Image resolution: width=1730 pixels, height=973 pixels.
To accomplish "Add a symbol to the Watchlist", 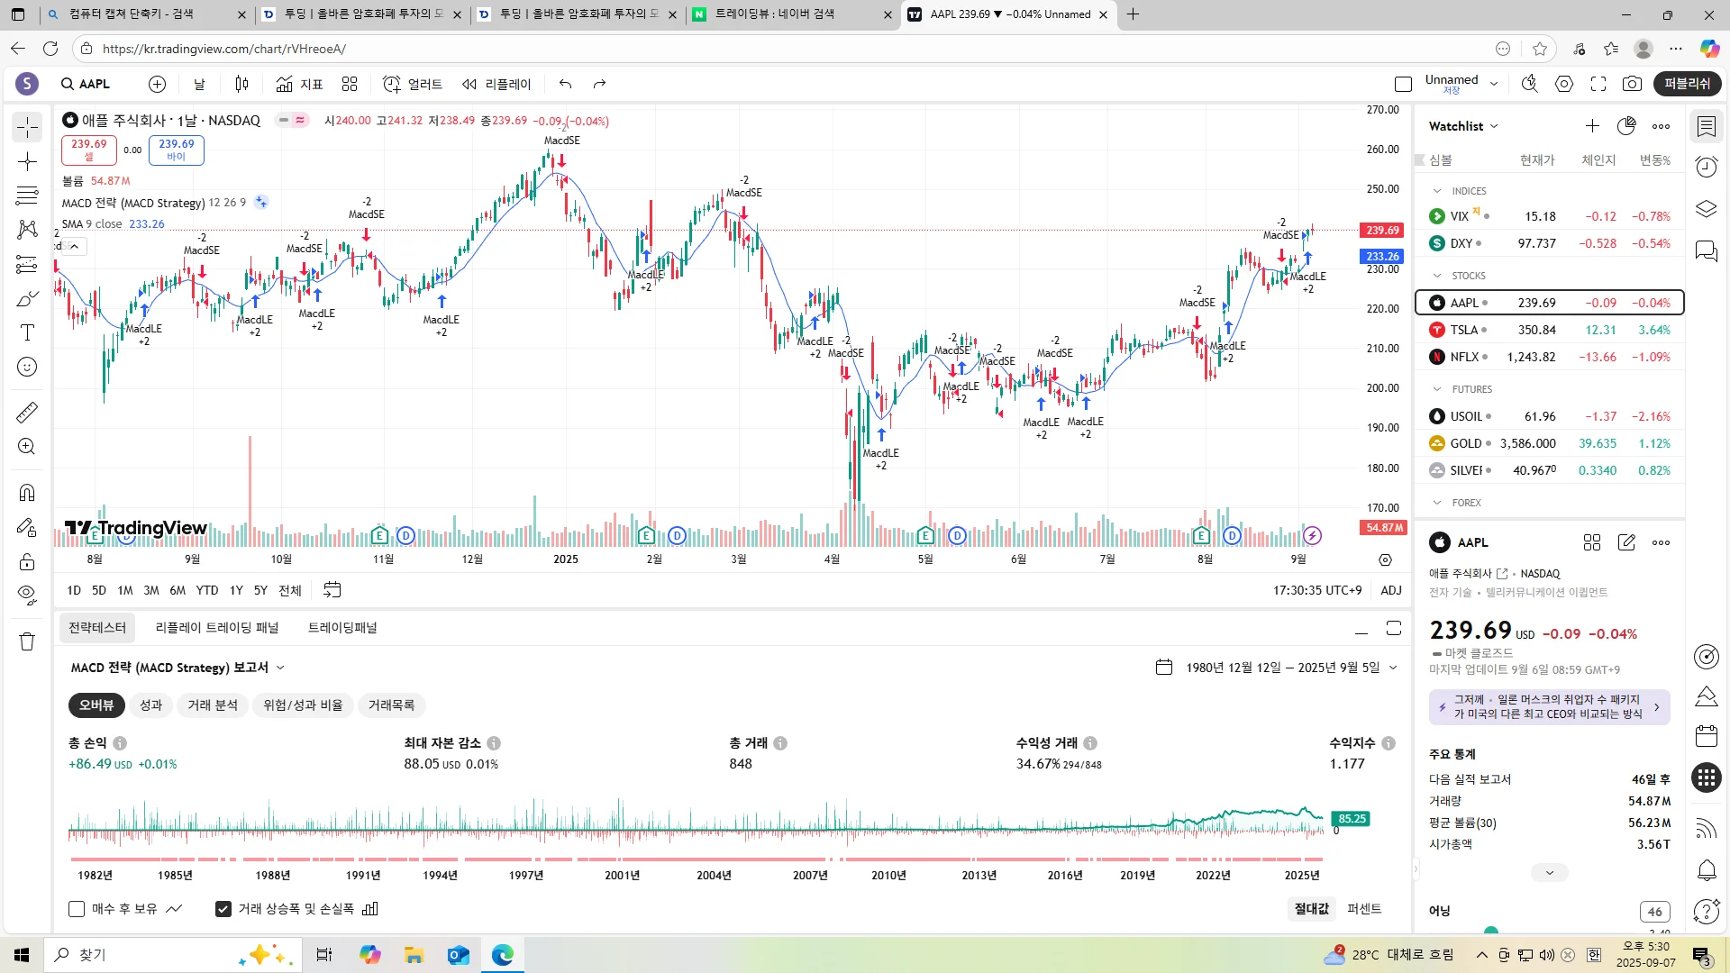I will coord(1592,126).
